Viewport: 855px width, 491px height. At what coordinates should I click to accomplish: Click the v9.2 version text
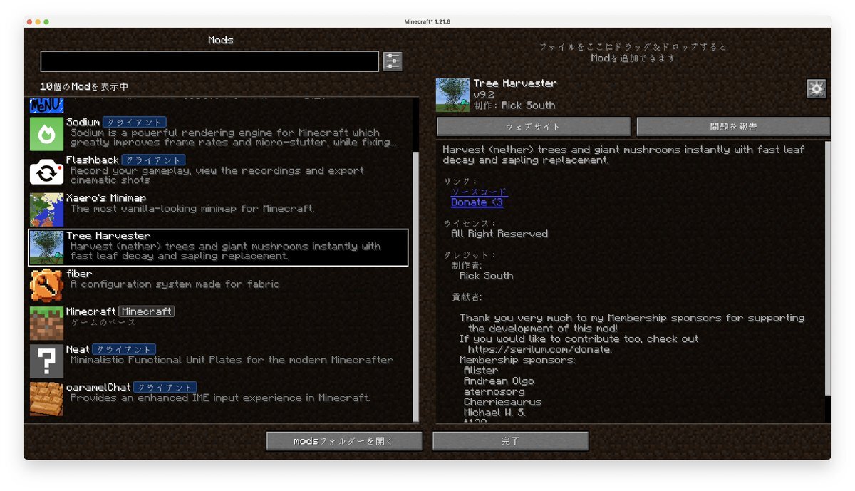tap(484, 94)
